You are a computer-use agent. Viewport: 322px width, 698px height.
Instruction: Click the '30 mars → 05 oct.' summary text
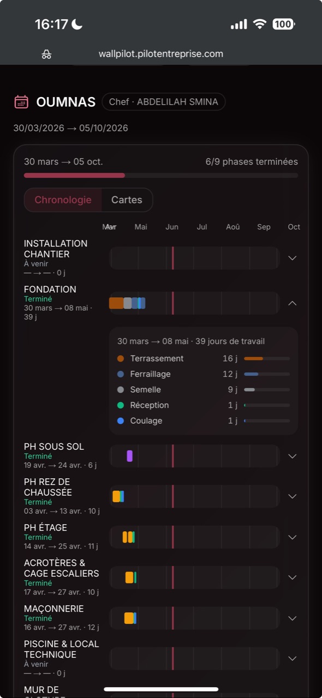63,162
